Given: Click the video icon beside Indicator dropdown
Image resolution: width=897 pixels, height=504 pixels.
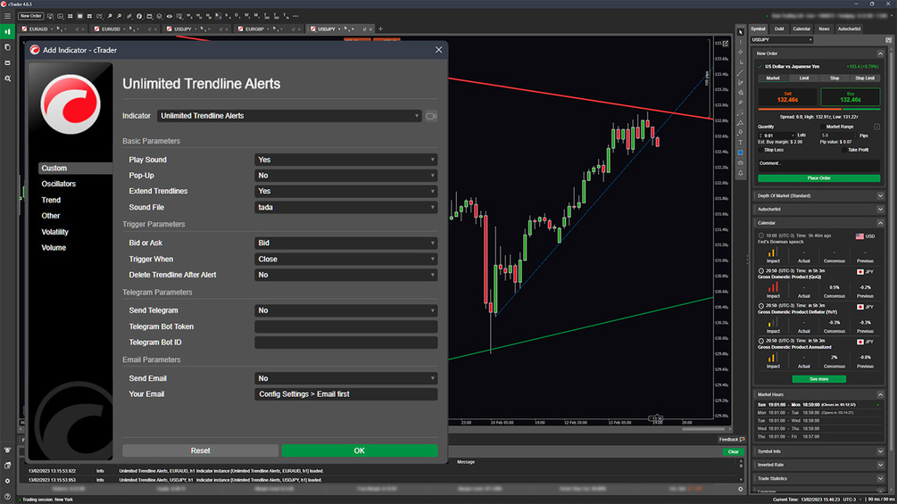Looking at the screenshot, I should [x=431, y=116].
